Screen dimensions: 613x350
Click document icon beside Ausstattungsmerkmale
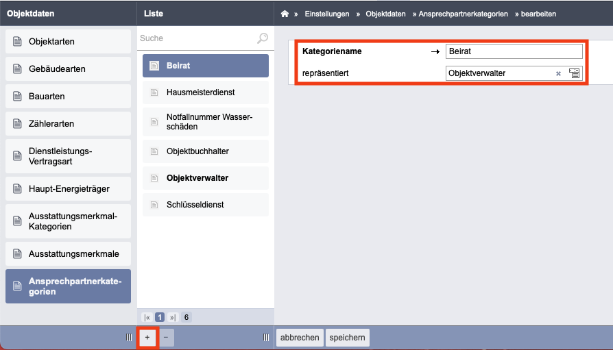tap(17, 254)
